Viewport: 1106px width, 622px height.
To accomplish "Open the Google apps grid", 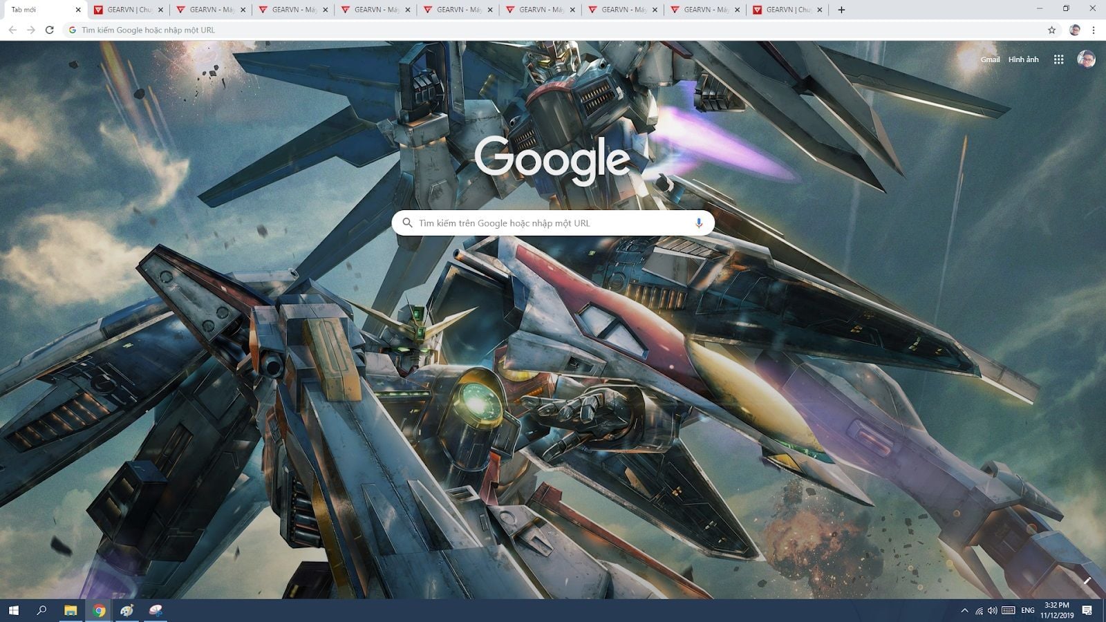I will (1058, 59).
